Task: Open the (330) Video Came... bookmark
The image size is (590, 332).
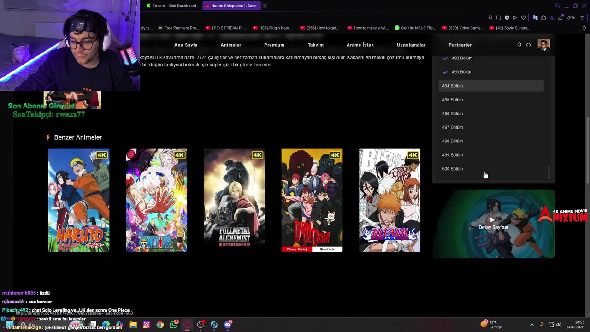Action: coord(462,28)
